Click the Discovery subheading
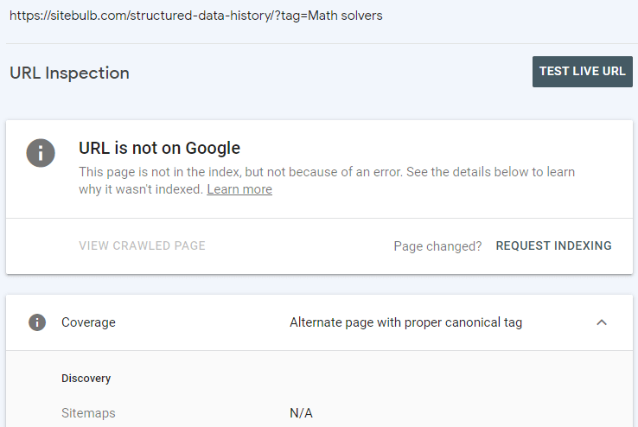Viewport: 638px width, 427px height. [86, 379]
